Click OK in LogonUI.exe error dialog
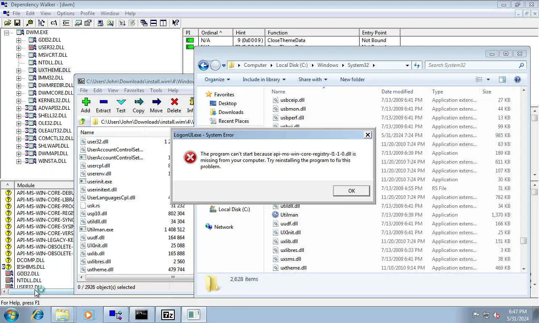Image resolution: width=539 pixels, height=323 pixels. point(351,191)
